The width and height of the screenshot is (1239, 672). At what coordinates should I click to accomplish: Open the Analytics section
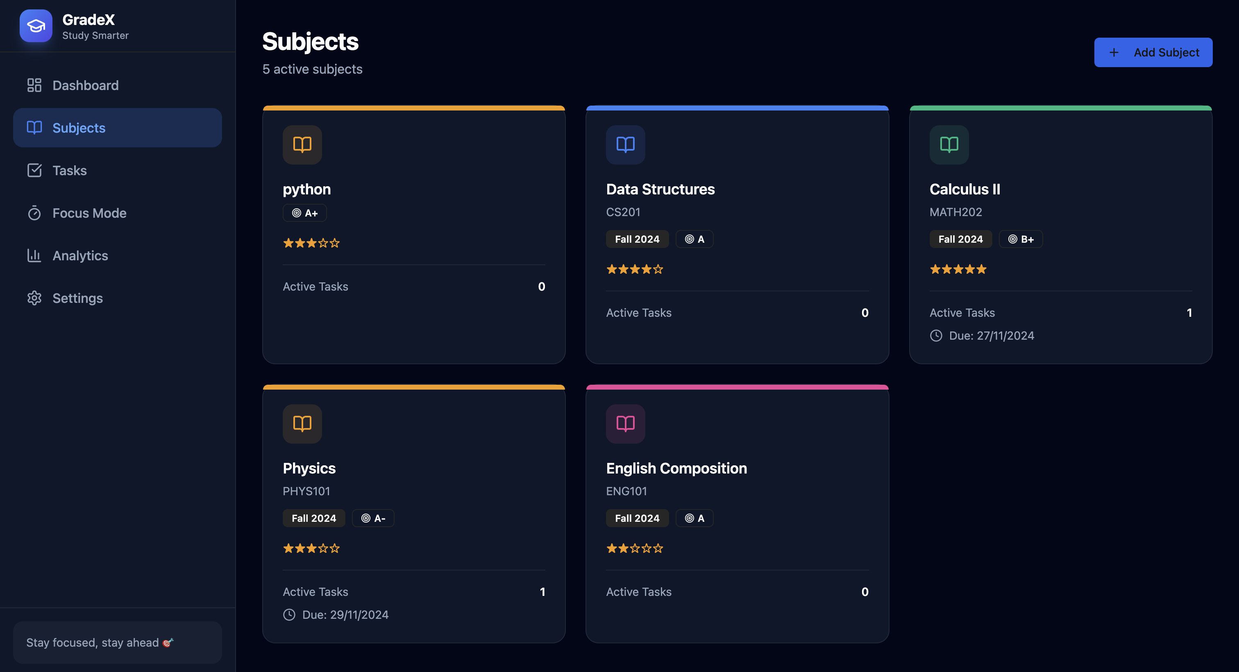(x=80, y=255)
